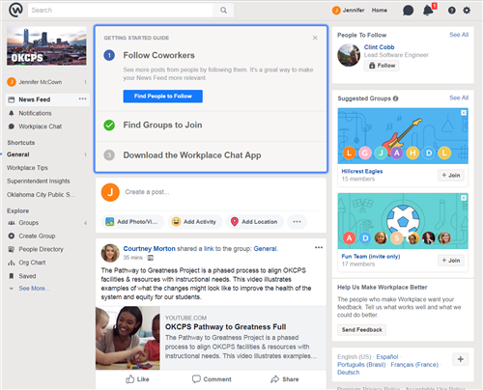Open Courtney Morton's profile link

pos(149,248)
